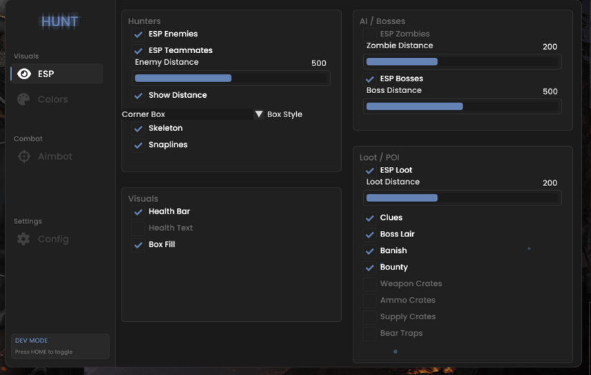This screenshot has width=591, height=375.
Task: Uncheck ESP Teammates
Action: [x=138, y=51]
